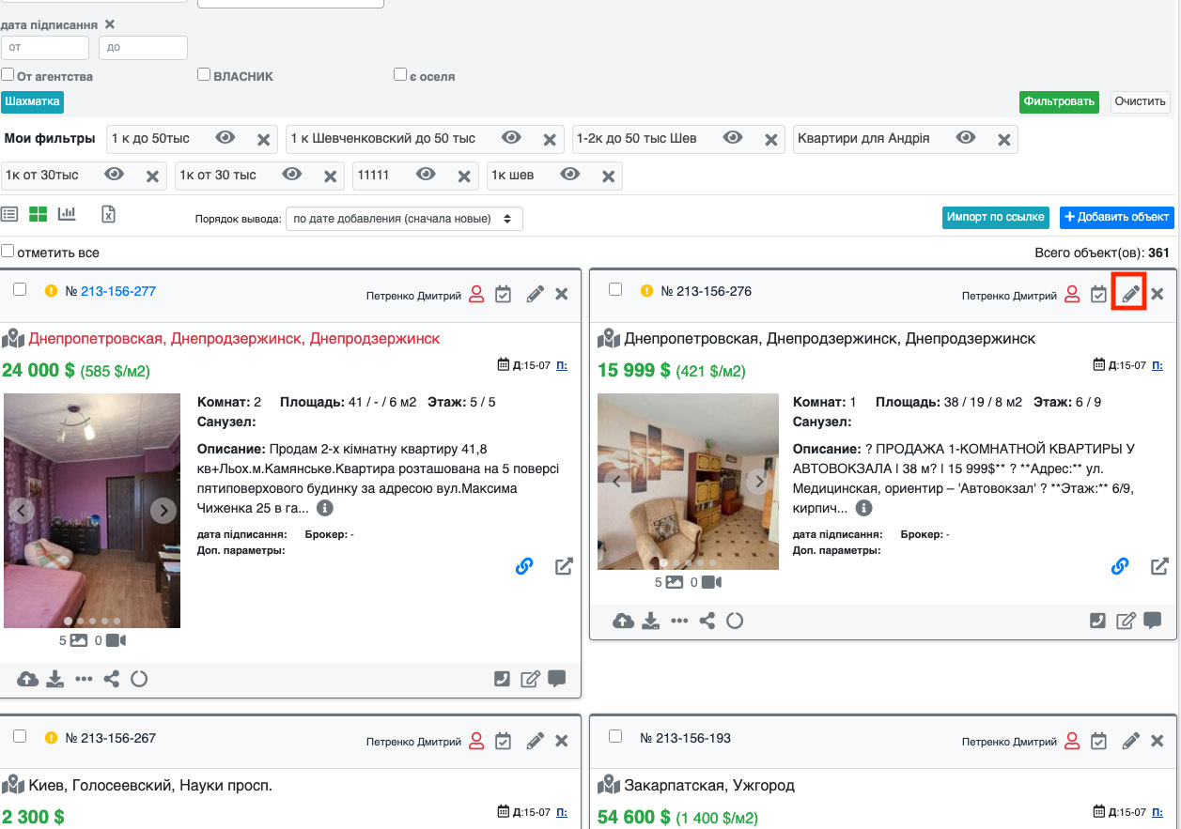This screenshot has height=829, width=1181.
Task: Expand description info icon on listing 213-156-277
Action: 325,508
